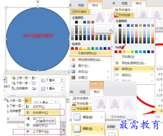This screenshot has width=163, height=136.
Task: Click the shape width 7 厘米 field
Action: tap(53, 89)
